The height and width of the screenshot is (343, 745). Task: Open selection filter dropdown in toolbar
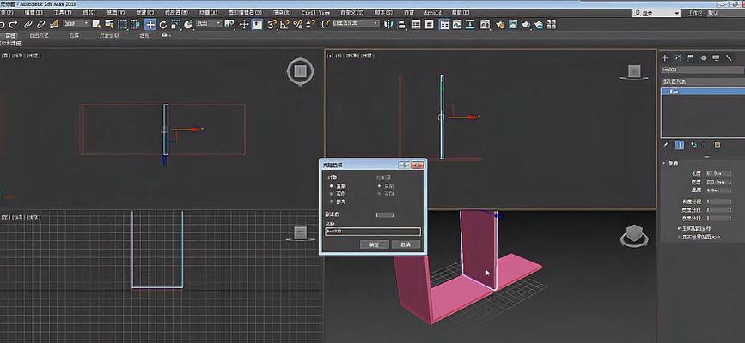pos(76,23)
